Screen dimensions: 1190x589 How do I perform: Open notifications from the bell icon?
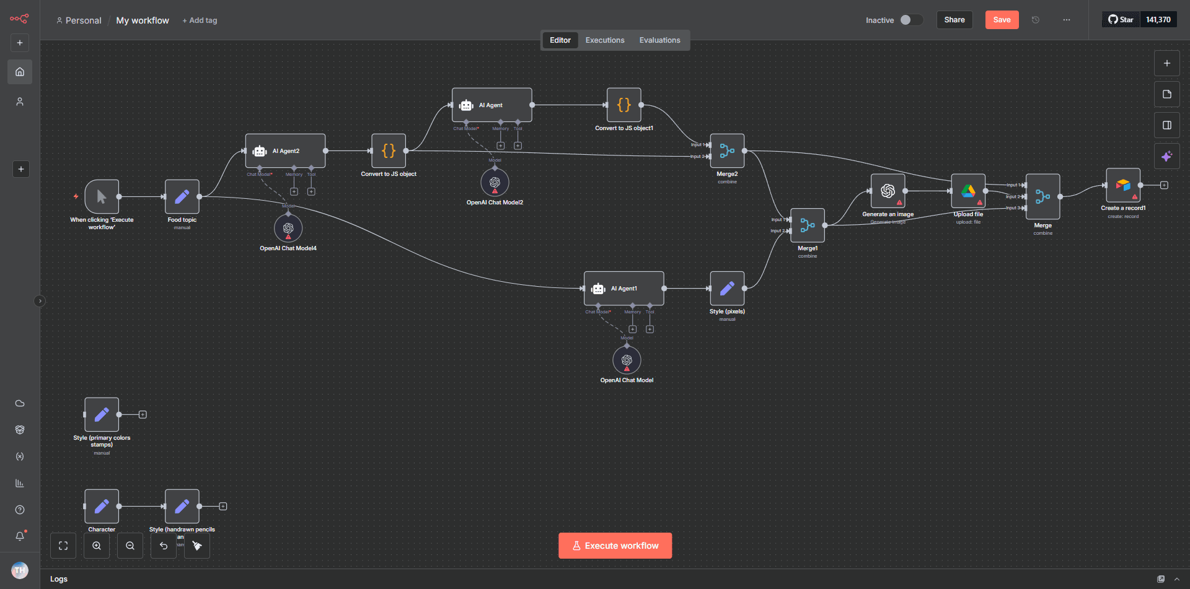click(x=20, y=536)
